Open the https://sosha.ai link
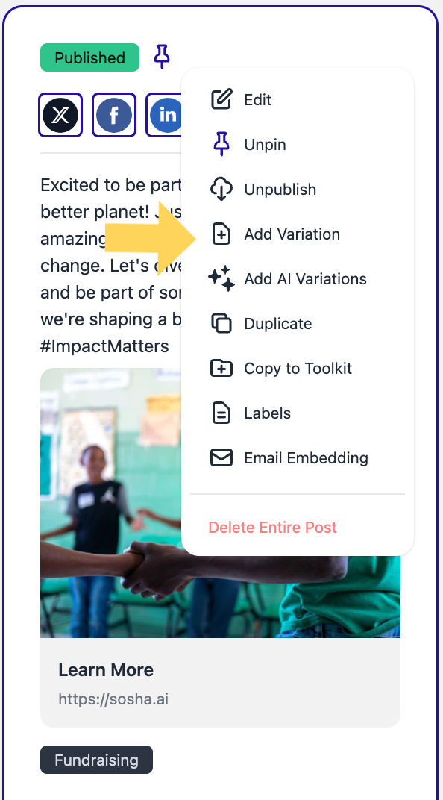 113,699
